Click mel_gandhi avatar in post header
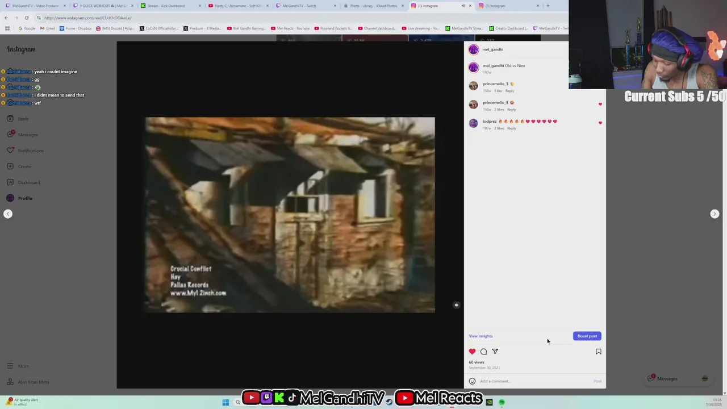Screen dimensions: 727x409 point(473,49)
